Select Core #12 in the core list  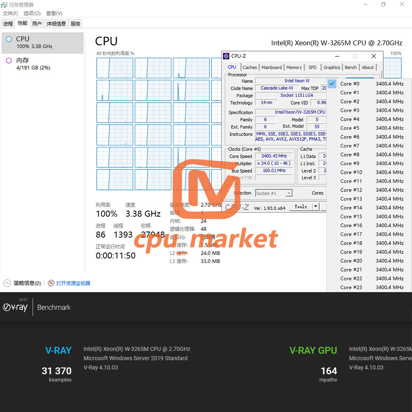point(369,190)
